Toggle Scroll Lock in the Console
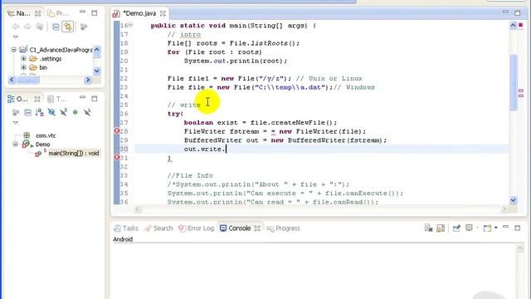The image size is (531, 299). (x=441, y=228)
